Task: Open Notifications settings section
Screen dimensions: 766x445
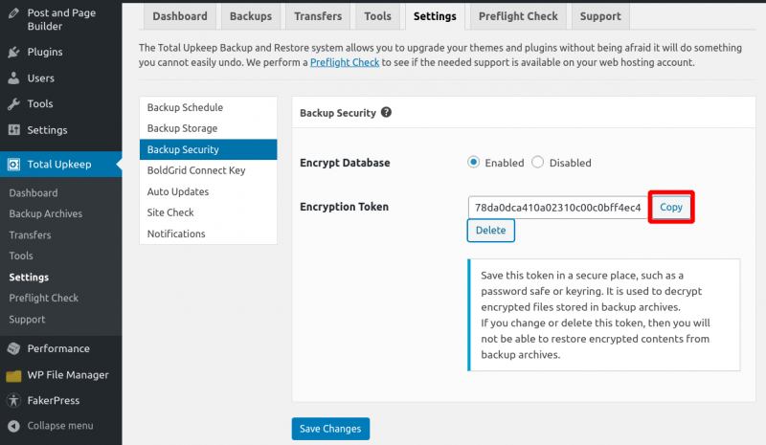Action: click(208, 234)
